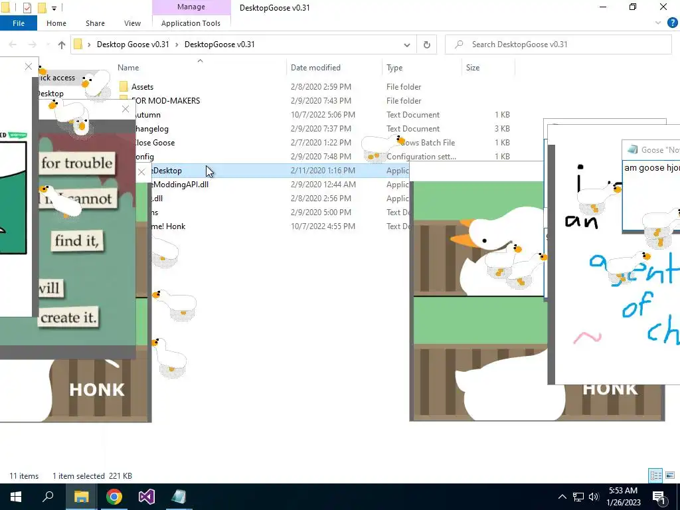Switch to details view layout button
The height and width of the screenshot is (510, 680).
655,475
